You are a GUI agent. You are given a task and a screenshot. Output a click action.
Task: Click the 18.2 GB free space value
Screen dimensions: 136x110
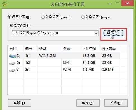89,56
